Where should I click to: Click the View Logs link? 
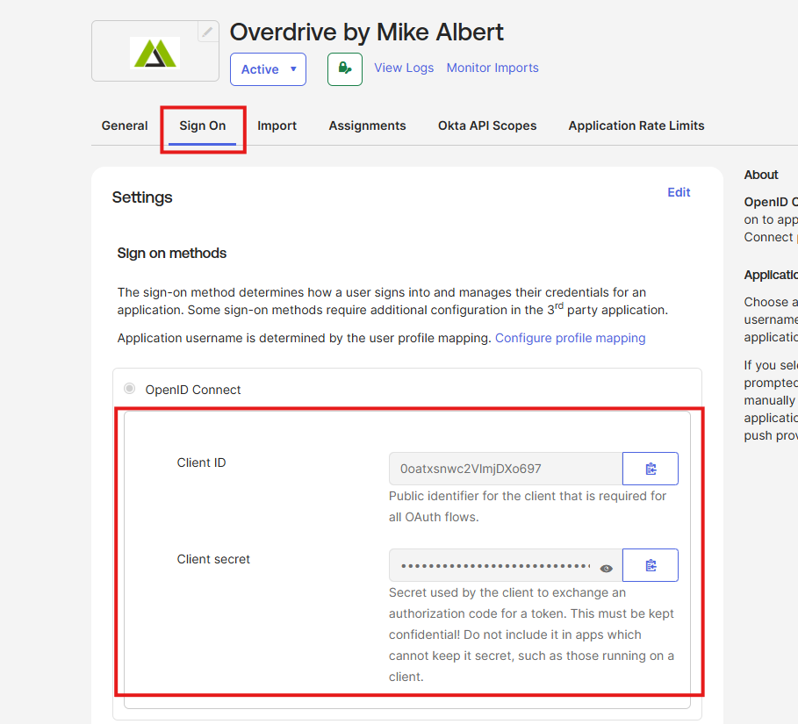coord(404,68)
